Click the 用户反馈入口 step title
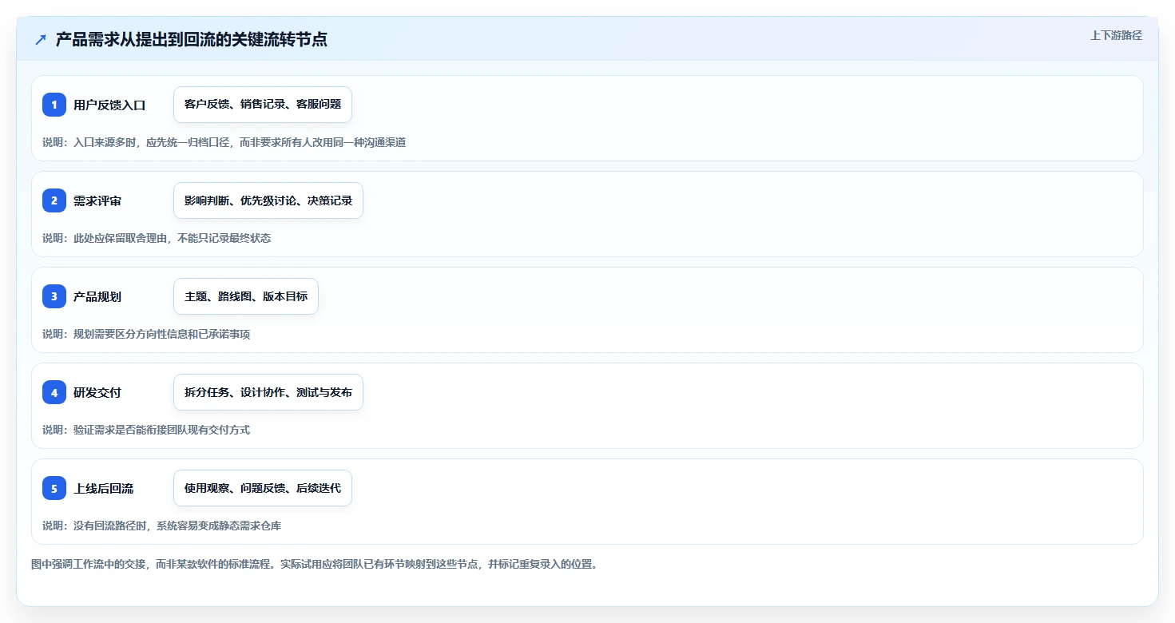 pos(109,105)
